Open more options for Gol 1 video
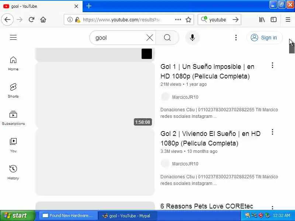This screenshot has width=295, height=221. pos(272,66)
